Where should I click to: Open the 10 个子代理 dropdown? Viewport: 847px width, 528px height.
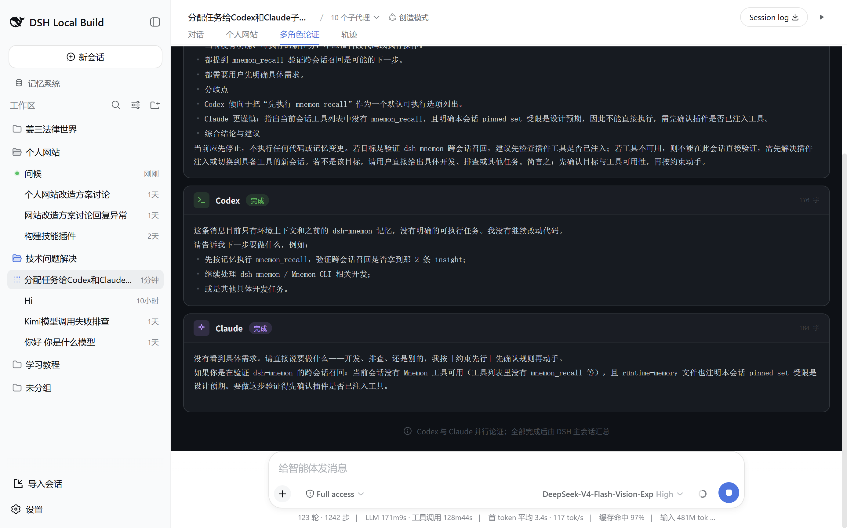[x=355, y=17]
